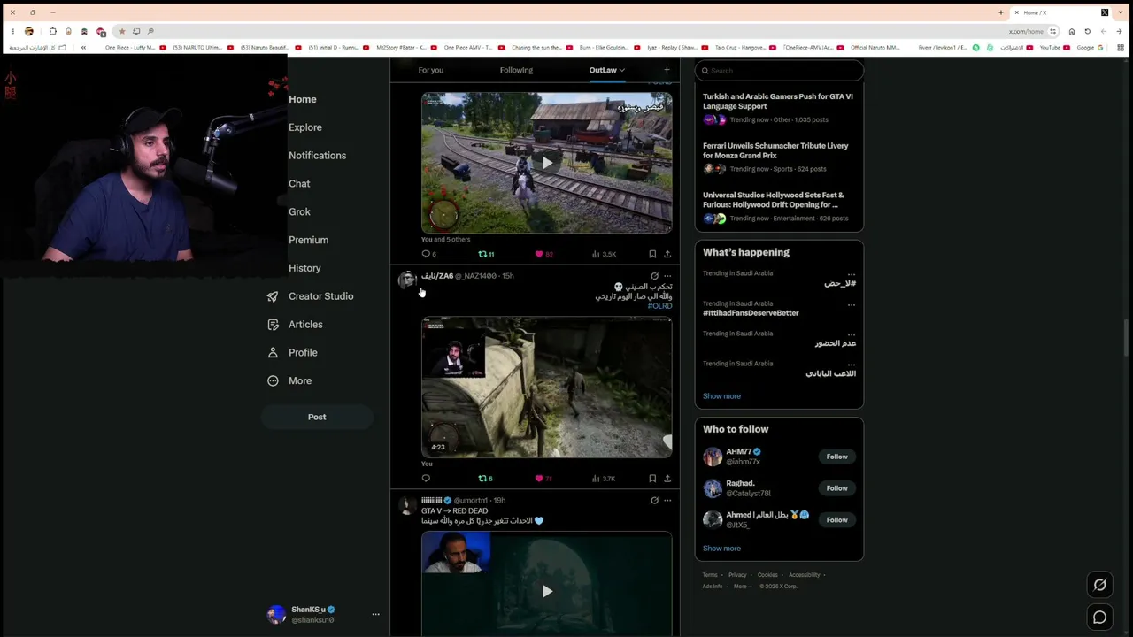Screen dimensions: 1133x637
Task: Unlike the post with 71 likes
Action: (x=543, y=479)
